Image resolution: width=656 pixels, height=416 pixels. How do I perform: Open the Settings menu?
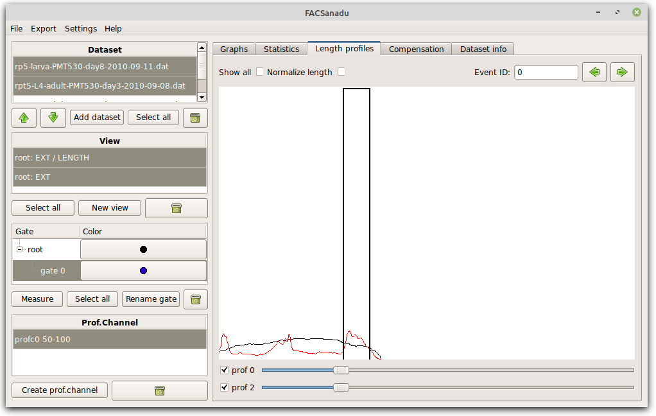pyautogui.click(x=81, y=28)
